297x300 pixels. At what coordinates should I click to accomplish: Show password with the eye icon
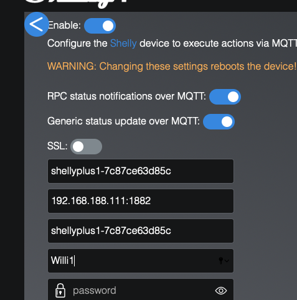tap(221, 291)
